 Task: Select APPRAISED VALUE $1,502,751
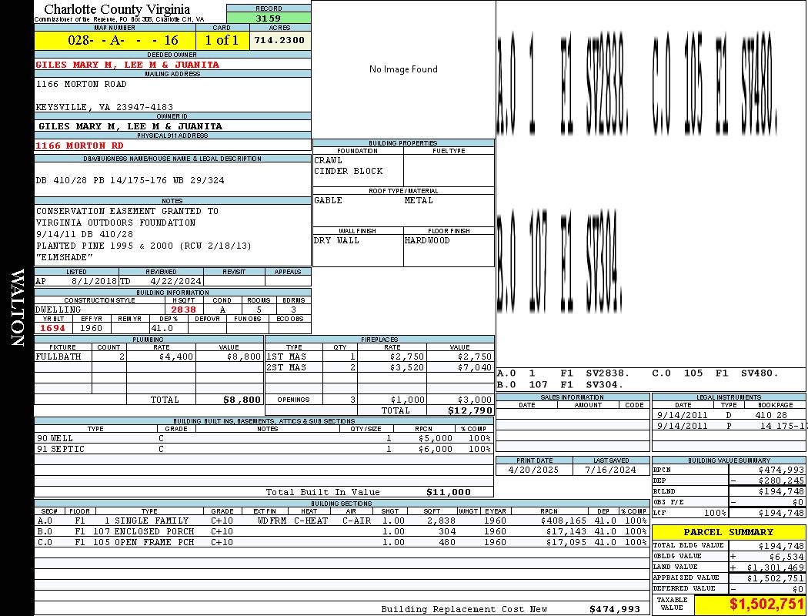click(776, 578)
